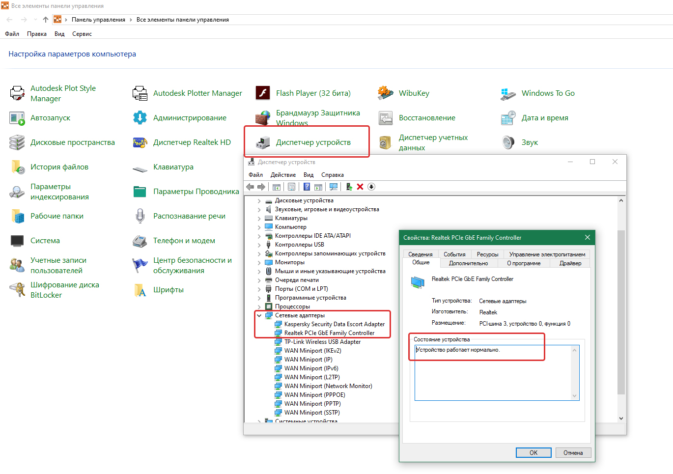Switch to Драйвер tab
Viewport: 673px width, 474px height.
point(570,263)
